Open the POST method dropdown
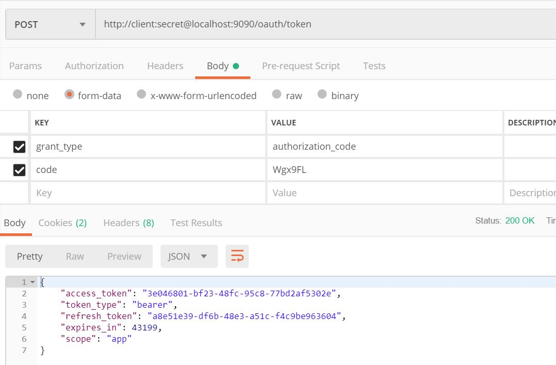556x365 pixels. [x=51, y=24]
